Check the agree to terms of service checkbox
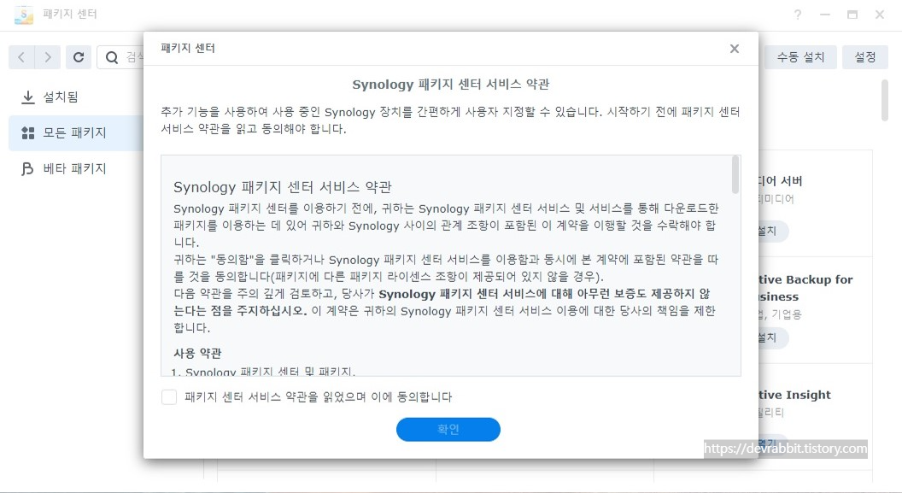The width and height of the screenshot is (902, 493). point(169,397)
